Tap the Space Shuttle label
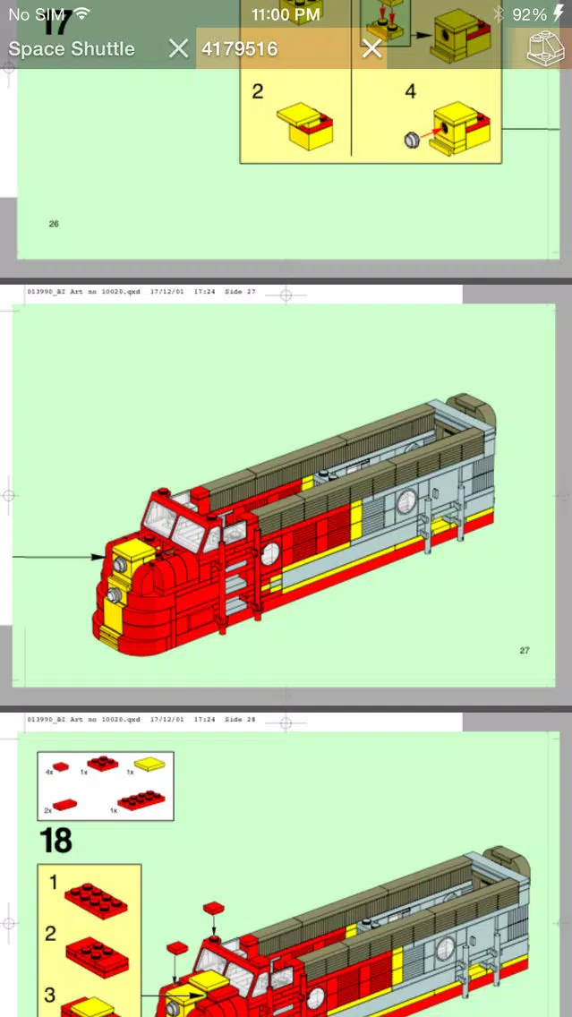572x1017 pixels. point(72,48)
